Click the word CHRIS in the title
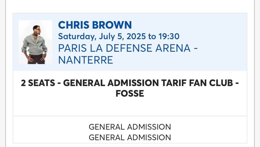The height and width of the screenshot is (147, 260). [74, 25]
